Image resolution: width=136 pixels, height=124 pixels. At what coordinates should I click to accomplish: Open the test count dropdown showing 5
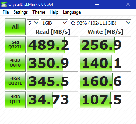33,23
